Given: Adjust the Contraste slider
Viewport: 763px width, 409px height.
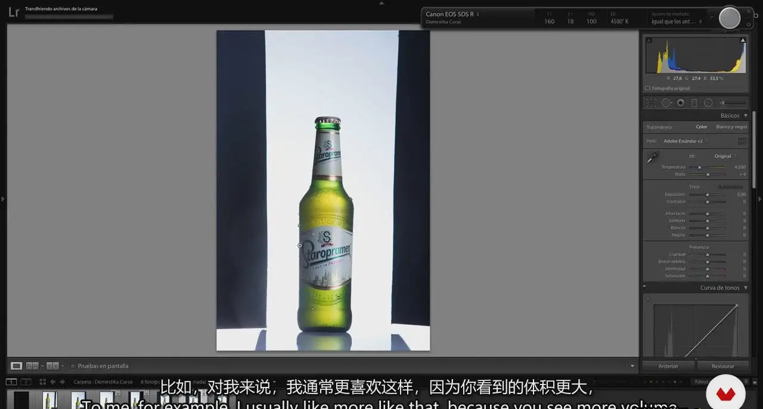Looking at the screenshot, I should (x=708, y=202).
